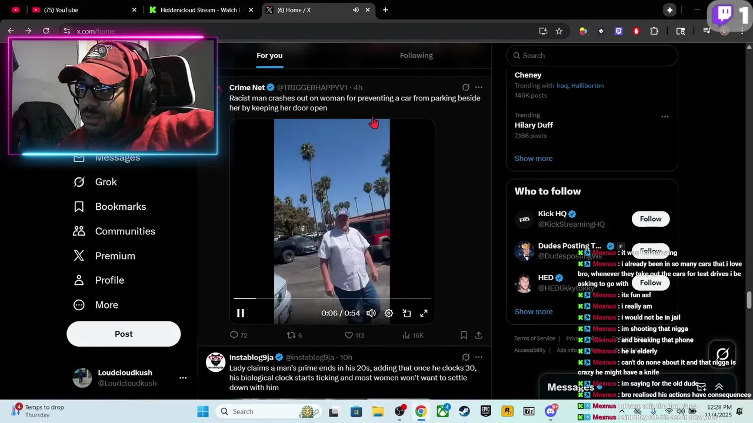The image size is (753, 423).
Task: Share the Crime Net post
Action: pyautogui.click(x=479, y=335)
